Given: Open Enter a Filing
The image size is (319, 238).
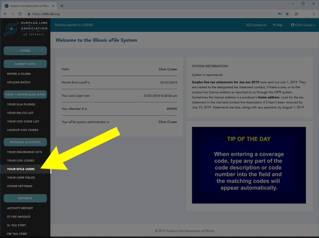Looking at the screenshot, I should [x=19, y=74].
